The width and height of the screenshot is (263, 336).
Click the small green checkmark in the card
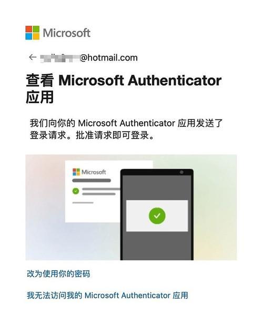pyautogui.click(x=76, y=191)
